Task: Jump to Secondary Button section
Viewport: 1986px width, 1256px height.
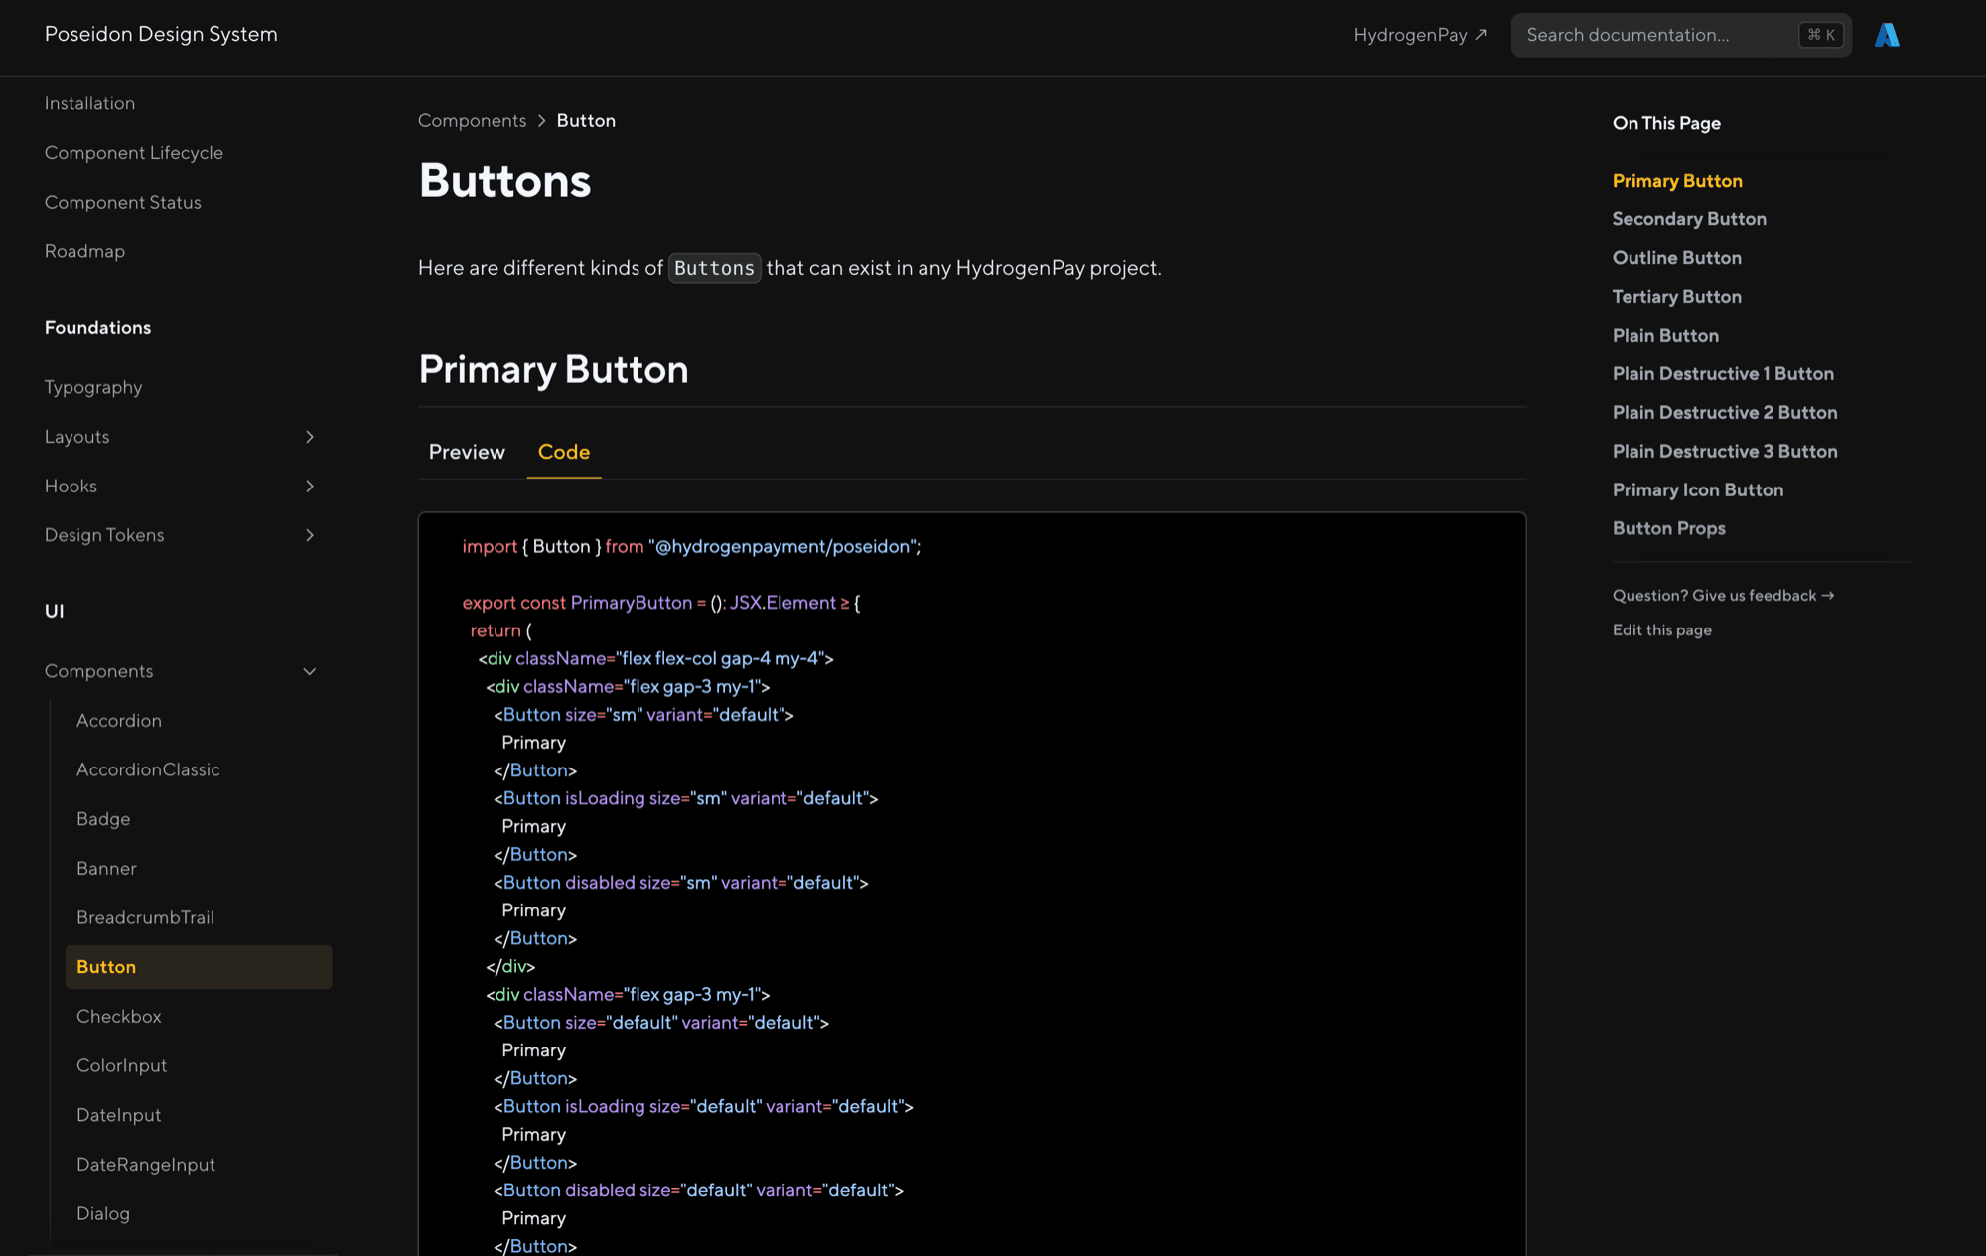Action: [1689, 219]
